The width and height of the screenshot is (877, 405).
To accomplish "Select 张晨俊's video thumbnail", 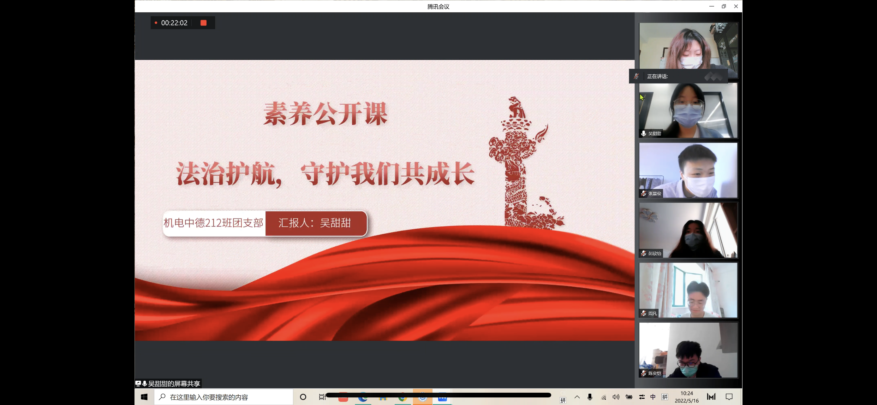I will [x=689, y=170].
